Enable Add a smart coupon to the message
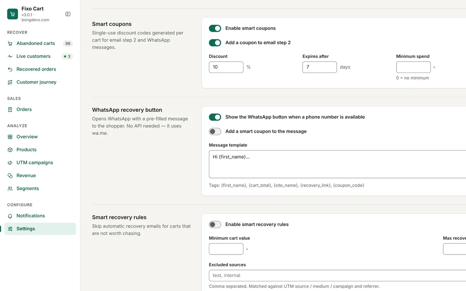This screenshot has width=466, height=291. click(215, 132)
